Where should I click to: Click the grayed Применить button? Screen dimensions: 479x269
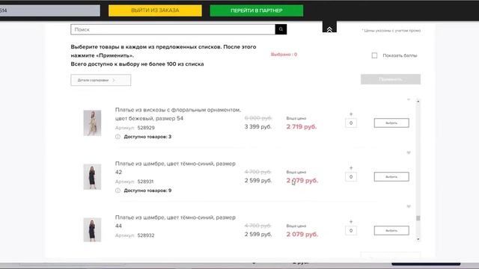(x=391, y=79)
